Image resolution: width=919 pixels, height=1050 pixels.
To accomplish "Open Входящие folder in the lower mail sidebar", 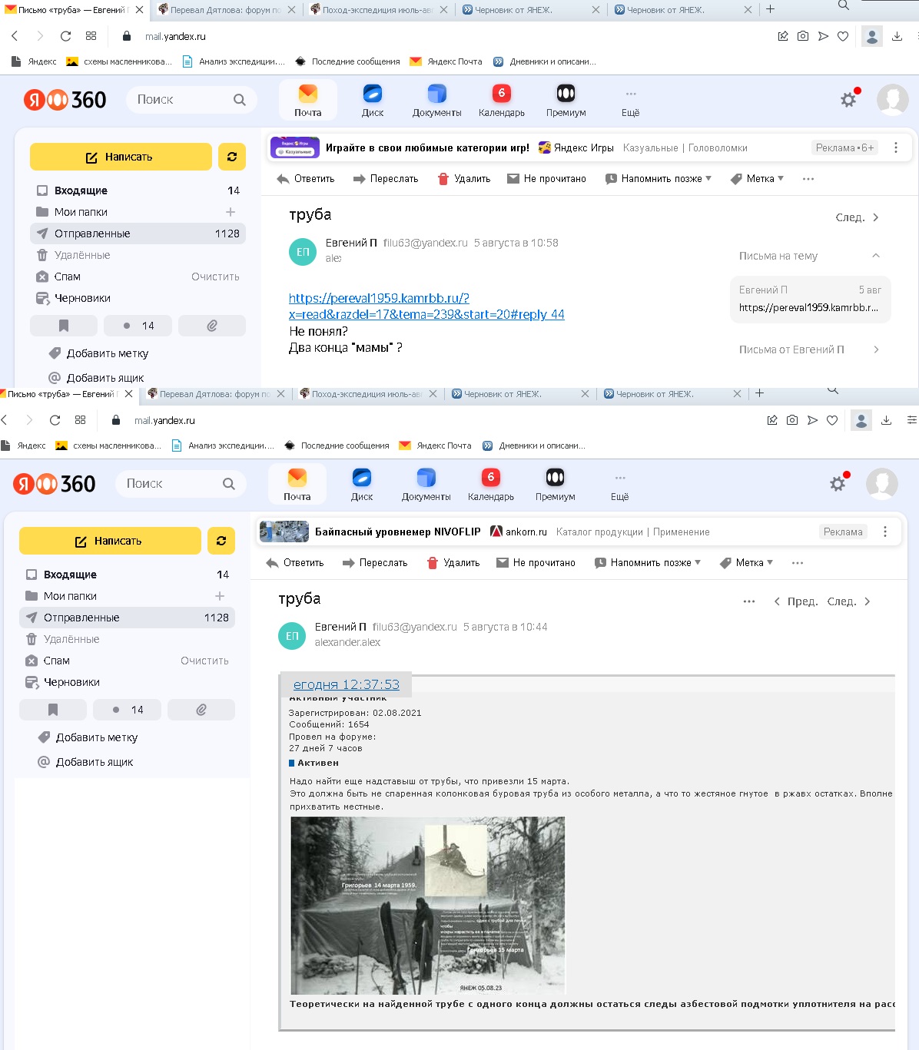I will [127, 575].
